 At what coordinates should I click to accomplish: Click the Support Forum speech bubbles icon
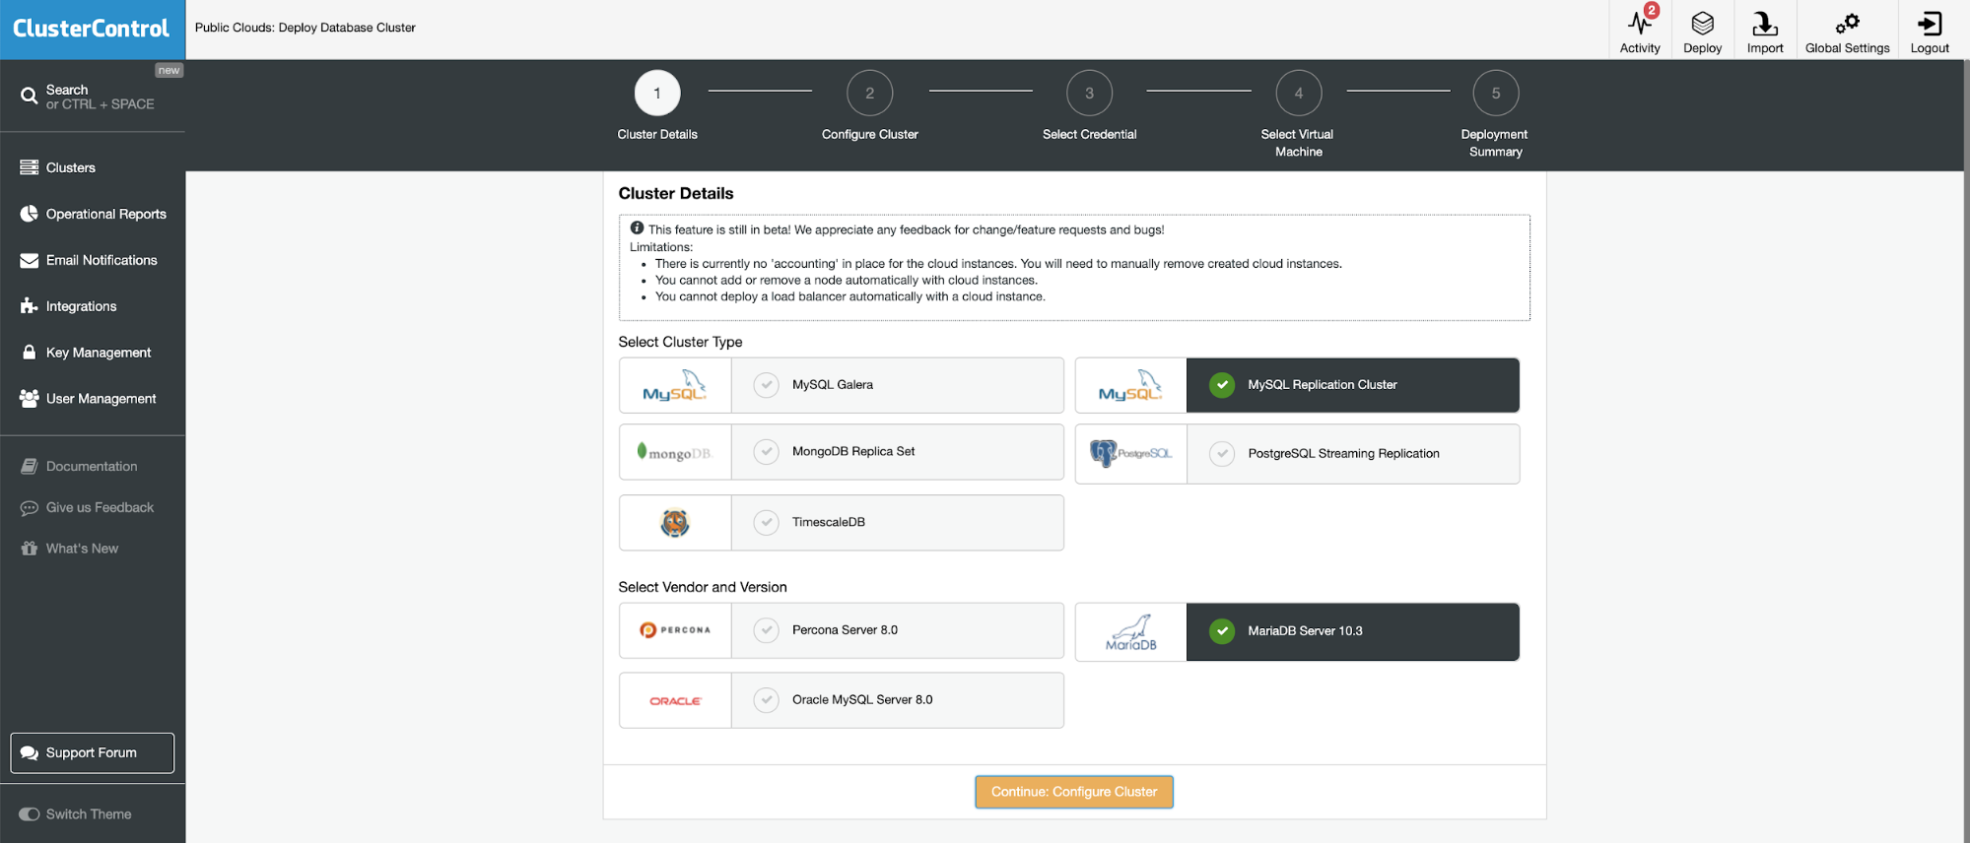point(30,752)
